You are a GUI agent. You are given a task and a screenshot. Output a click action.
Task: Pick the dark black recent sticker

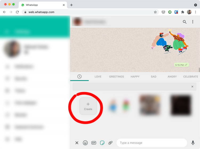(181, 105)
